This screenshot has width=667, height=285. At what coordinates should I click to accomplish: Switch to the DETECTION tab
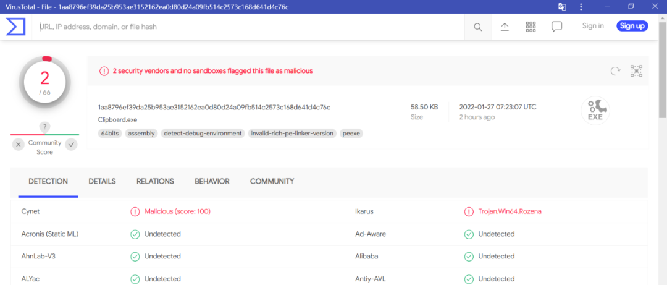48,182
